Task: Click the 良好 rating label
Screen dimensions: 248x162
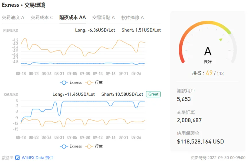Action: [208, 62]
